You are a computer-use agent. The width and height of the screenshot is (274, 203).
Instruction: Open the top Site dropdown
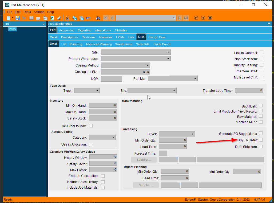tap(168, 52)
